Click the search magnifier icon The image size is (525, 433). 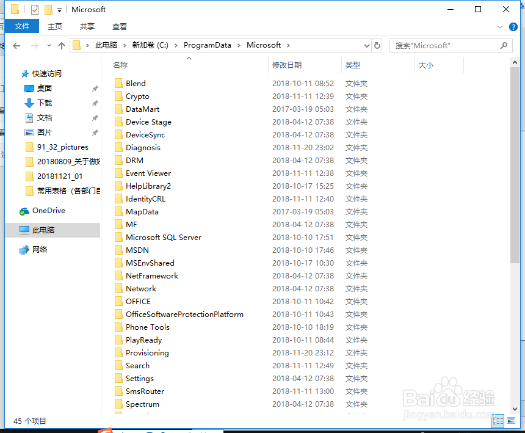tap(504, 45)
